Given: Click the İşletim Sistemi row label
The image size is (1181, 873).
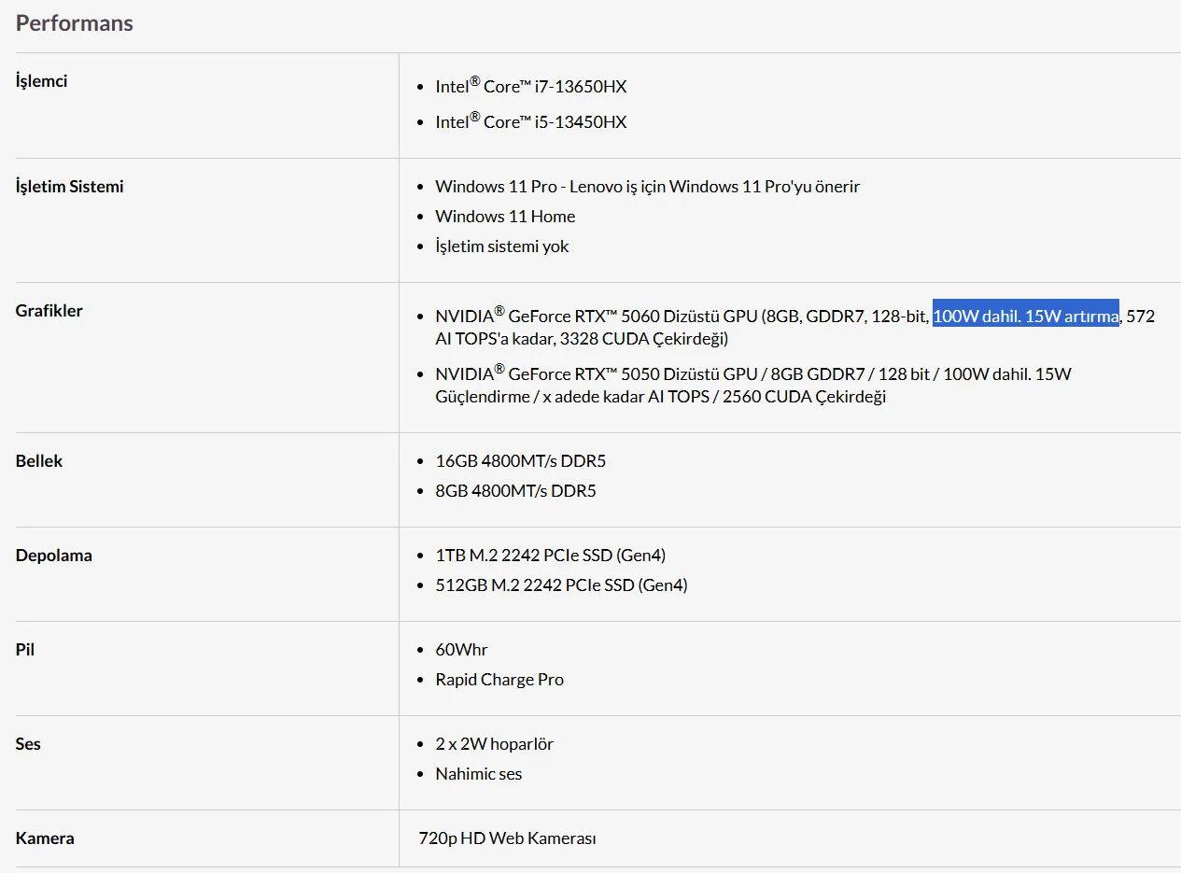Looking at the screenshot, I should click(x=70, y=187).
